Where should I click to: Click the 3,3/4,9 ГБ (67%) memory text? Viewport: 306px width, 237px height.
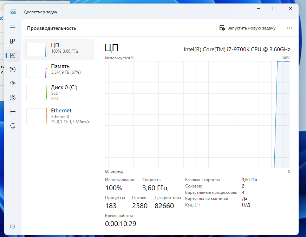[x=66, y=72]
